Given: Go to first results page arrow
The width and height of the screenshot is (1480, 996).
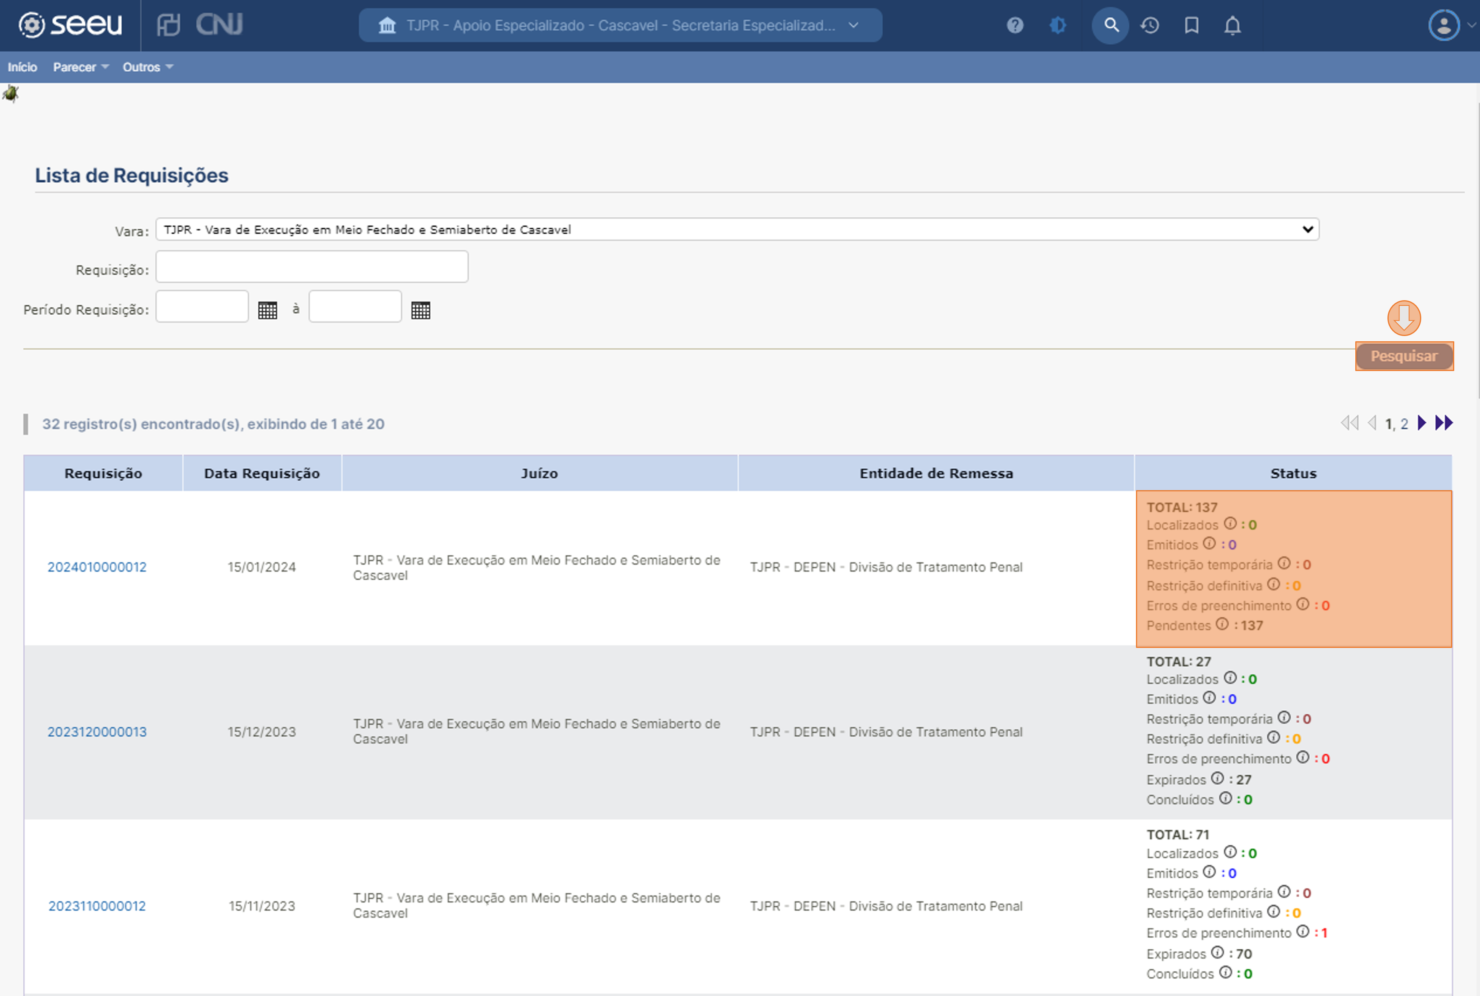Looking at the screenshot, I should point(1349,423).
